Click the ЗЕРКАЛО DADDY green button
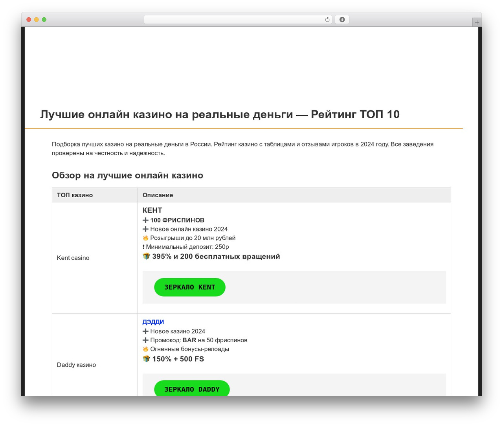Image resolution: width=503 pixels, height=426 pixels. coord(192,388)
